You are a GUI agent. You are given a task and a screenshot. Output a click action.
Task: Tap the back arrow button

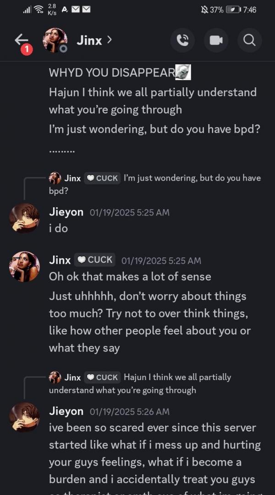click(21, 40)
